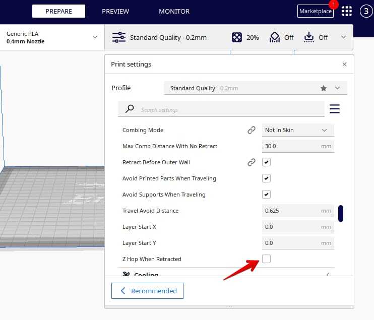This screenshot has height=320, width=374.
Task: Open the application switcher grid icon
Action: coord(347,11)
